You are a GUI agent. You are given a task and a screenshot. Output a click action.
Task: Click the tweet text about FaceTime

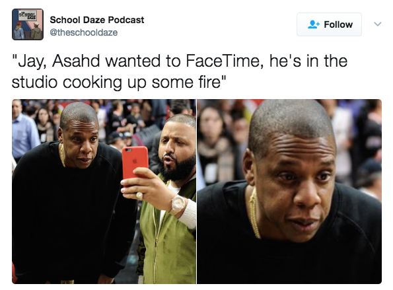[180, 71]
